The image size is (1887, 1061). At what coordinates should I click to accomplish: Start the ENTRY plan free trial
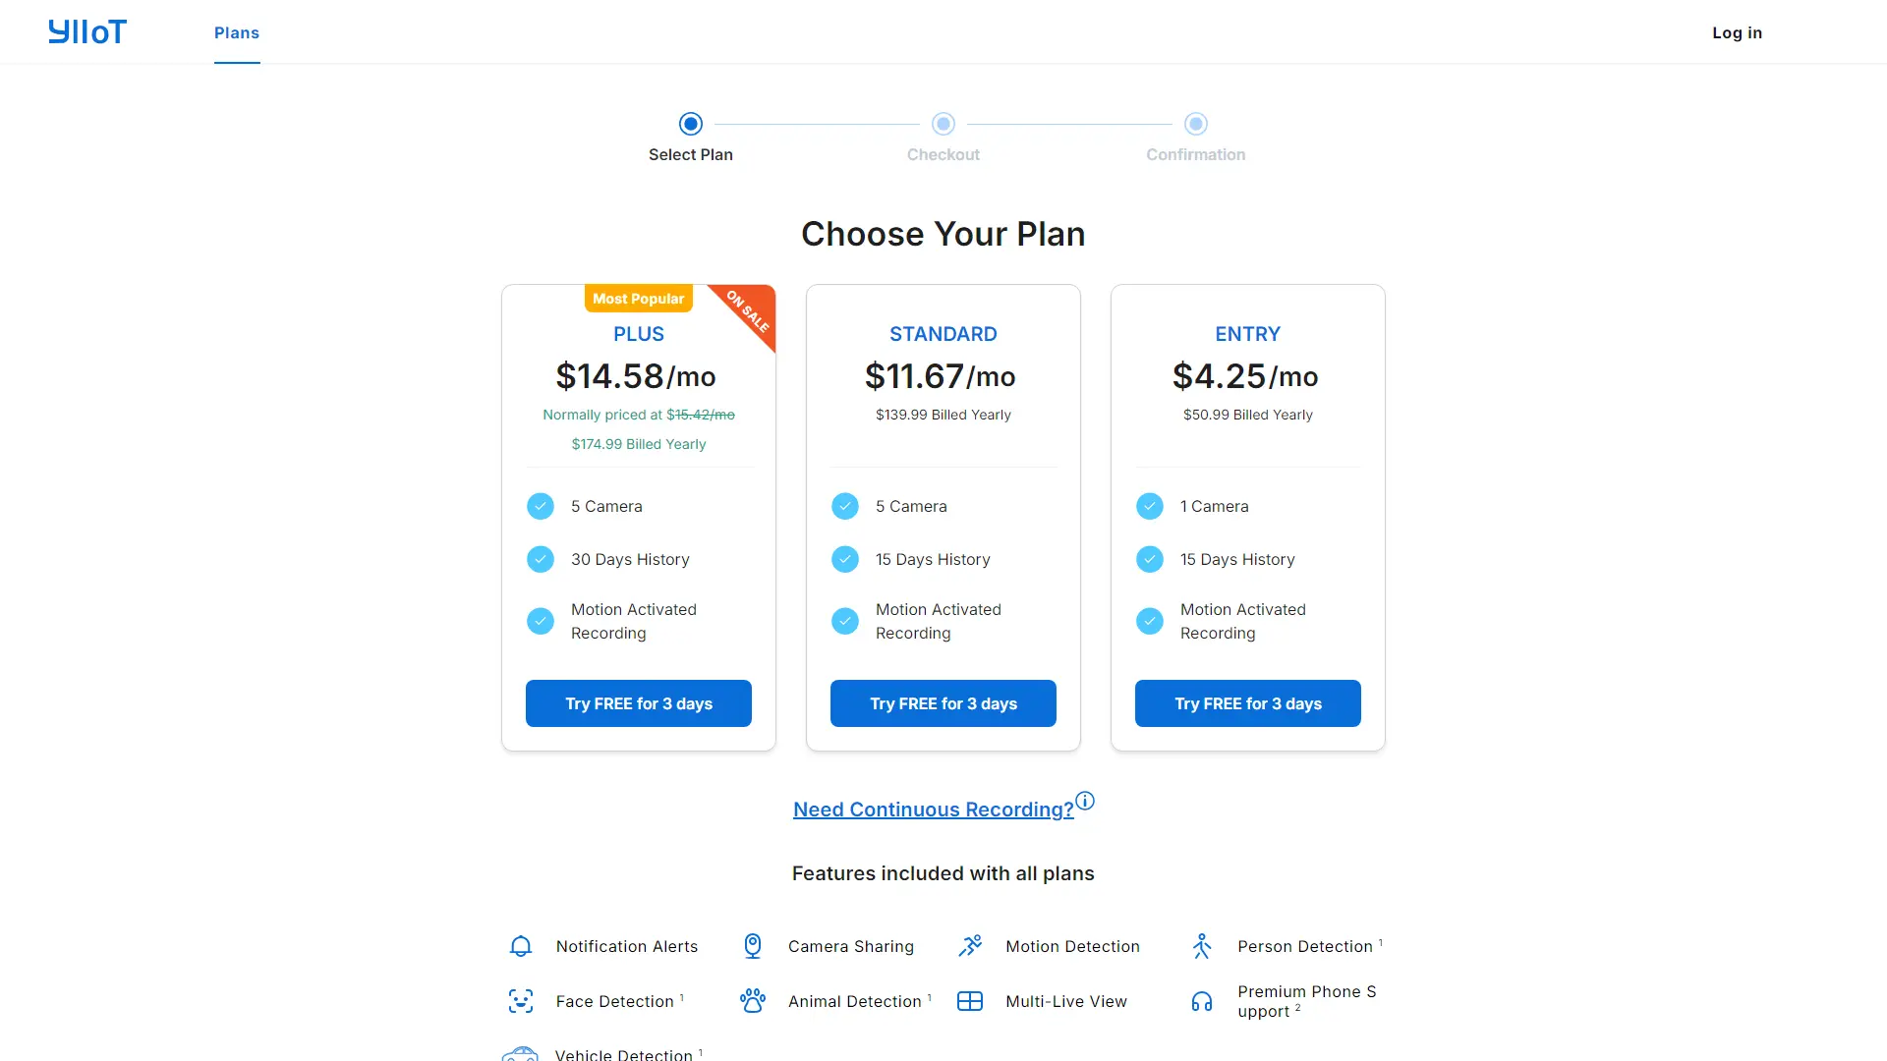[x=1247, y=703]
